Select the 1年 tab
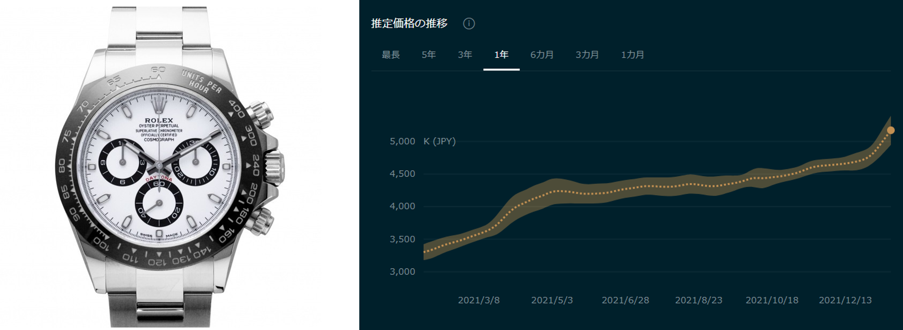Screen dimensions: 903x330 tap(501, 55)
